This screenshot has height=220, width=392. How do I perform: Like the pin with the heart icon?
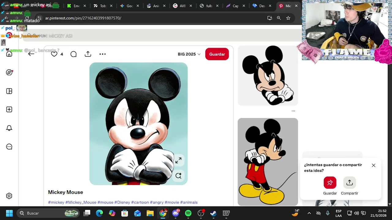(x=54, y=54)
